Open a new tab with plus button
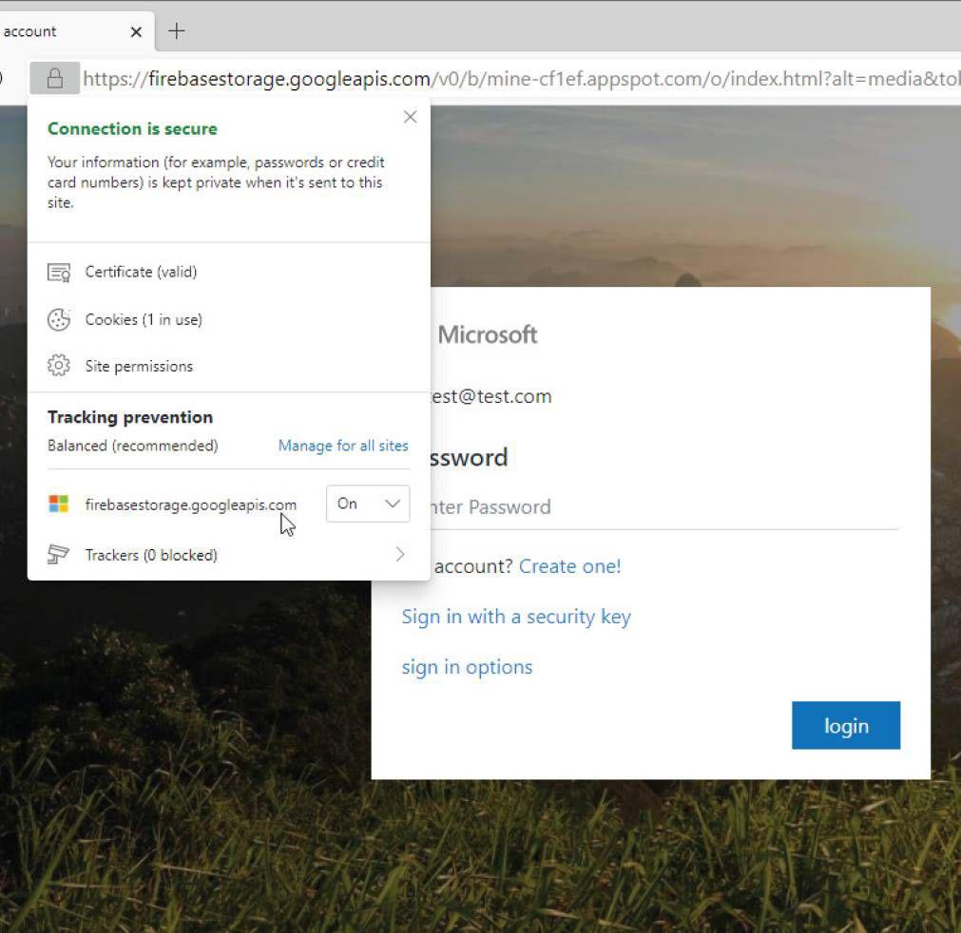961x933 pixels. 177,31
